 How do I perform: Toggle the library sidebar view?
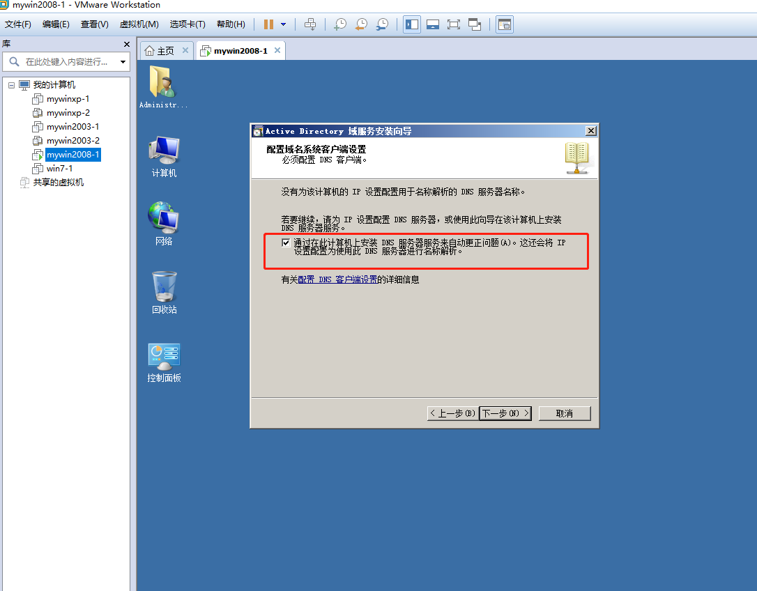tap(412, 24)
